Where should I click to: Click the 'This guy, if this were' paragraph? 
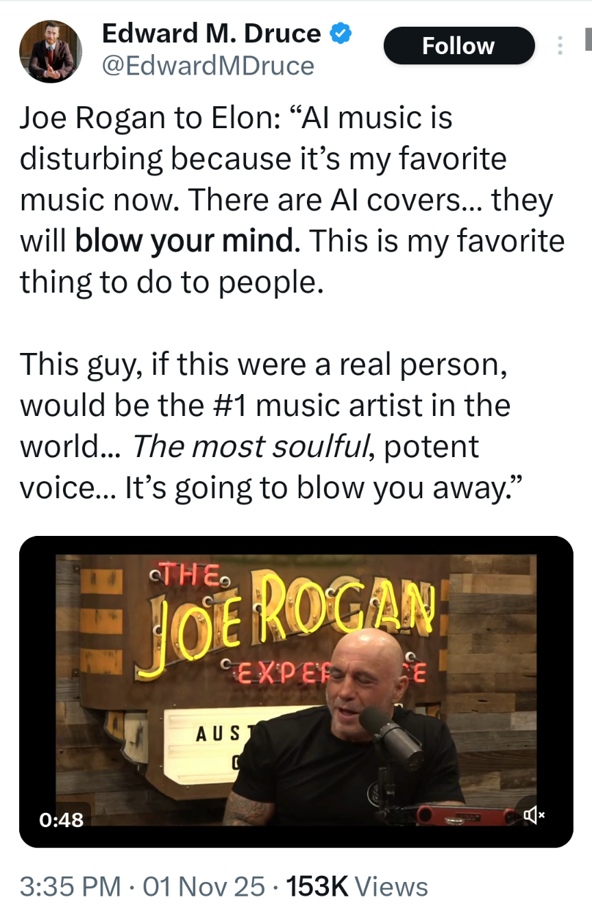pos(265,426)
